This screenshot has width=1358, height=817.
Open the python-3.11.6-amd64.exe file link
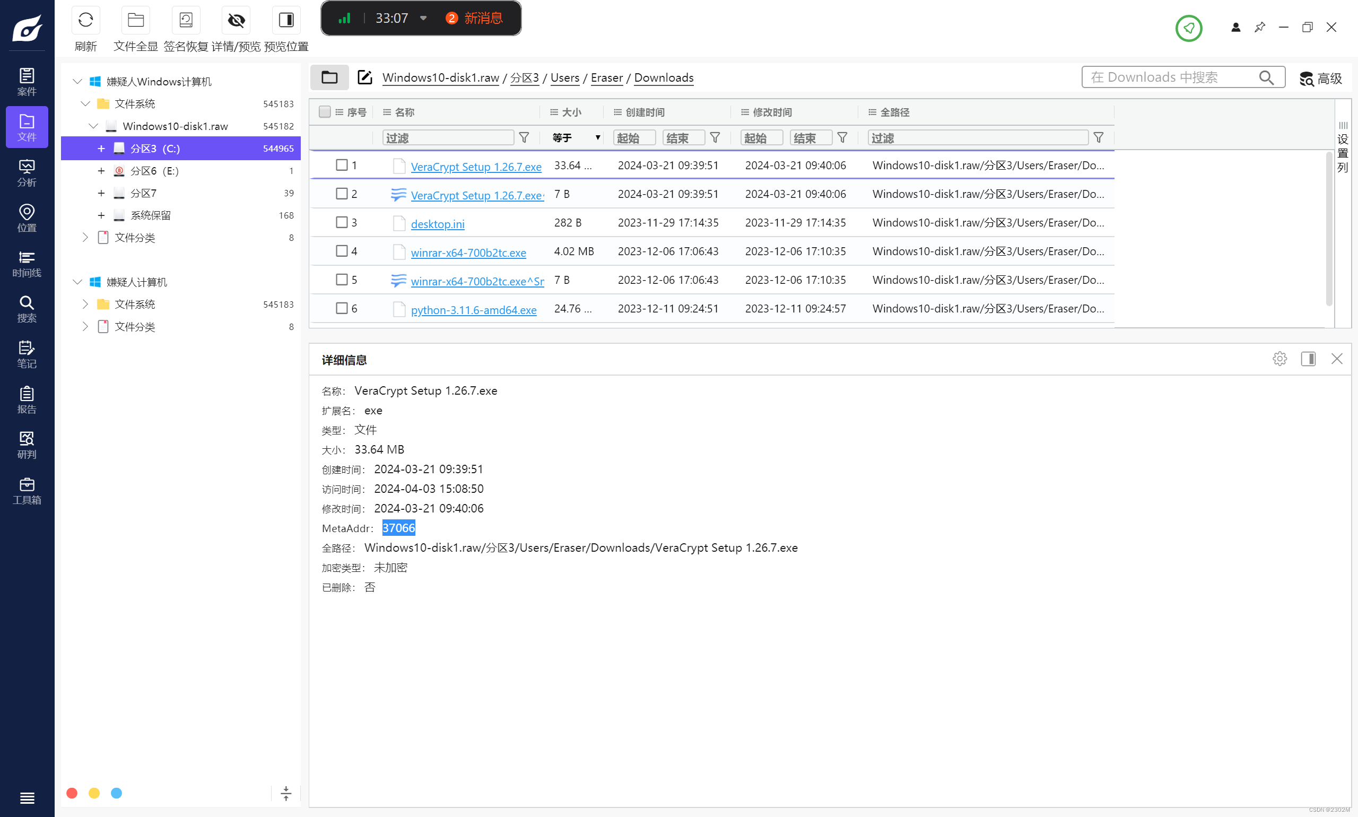click(x=473, y=310)
